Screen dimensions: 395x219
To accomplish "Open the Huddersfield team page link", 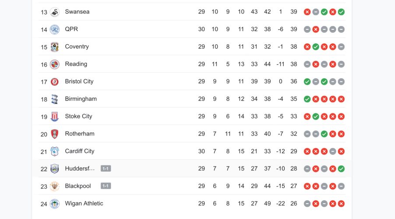I will (x=80, y=169).
